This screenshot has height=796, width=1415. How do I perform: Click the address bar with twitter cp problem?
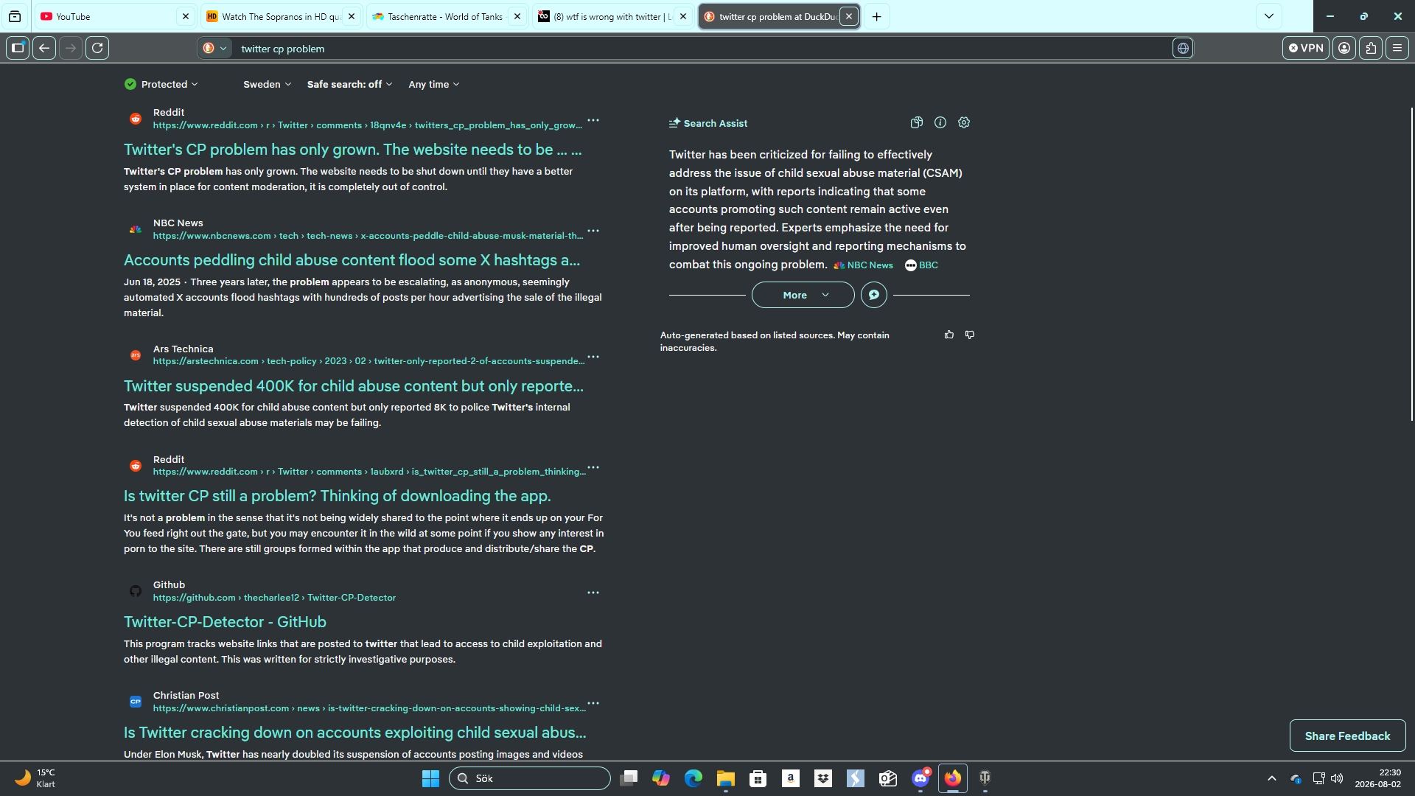pos(700,49)
